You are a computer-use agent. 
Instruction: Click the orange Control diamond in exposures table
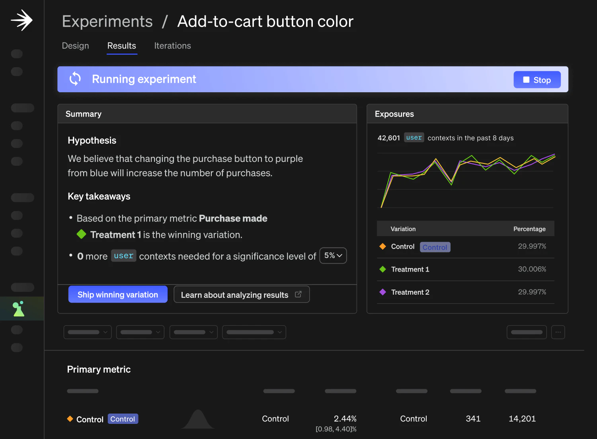(x=383, y=247)
